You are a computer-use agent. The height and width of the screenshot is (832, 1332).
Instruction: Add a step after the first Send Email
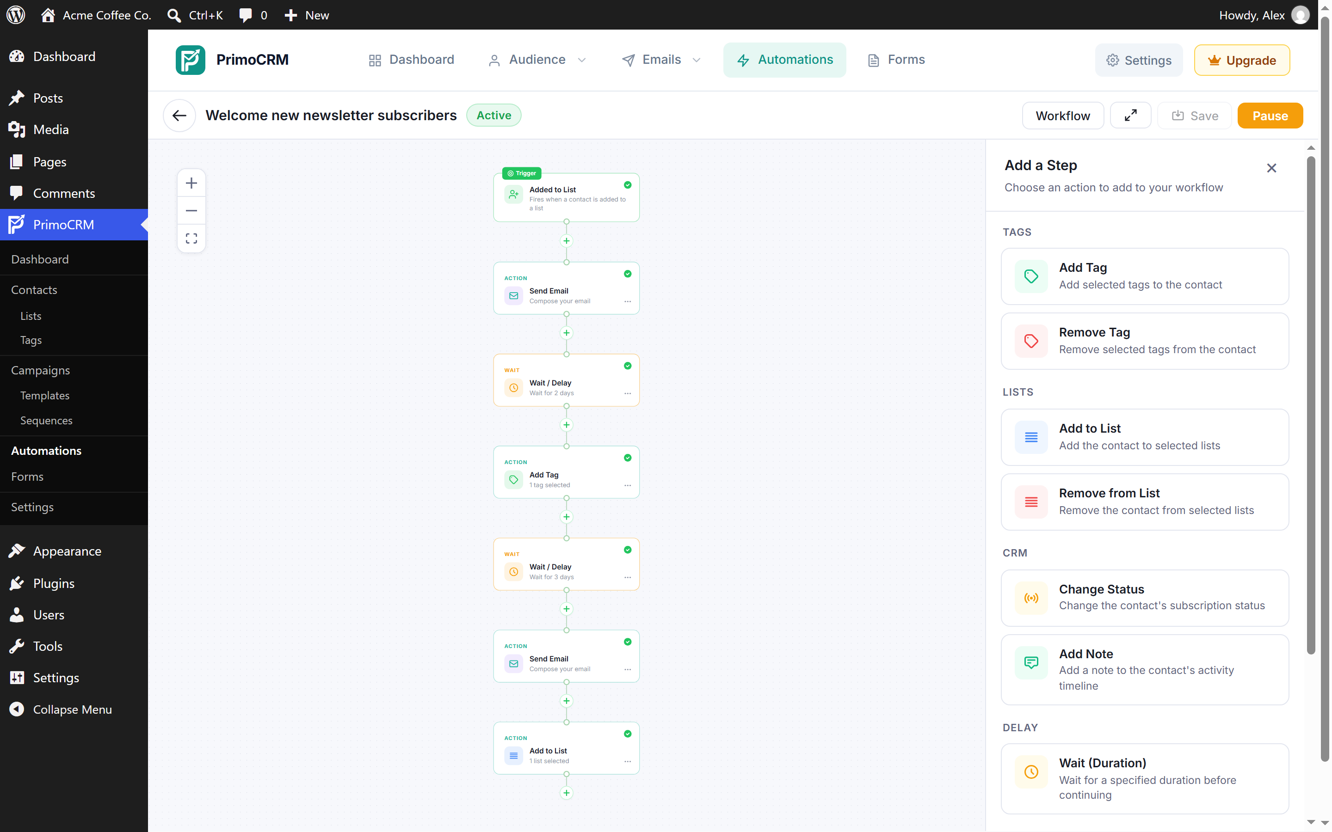(566, 333)
